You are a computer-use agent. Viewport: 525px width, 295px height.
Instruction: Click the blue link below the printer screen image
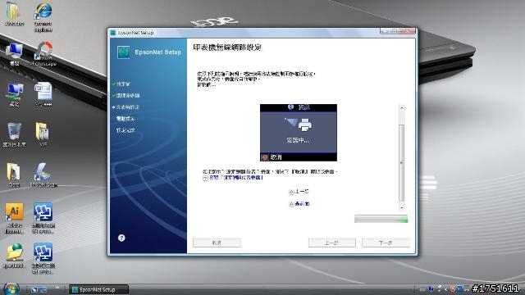[236, 178]
